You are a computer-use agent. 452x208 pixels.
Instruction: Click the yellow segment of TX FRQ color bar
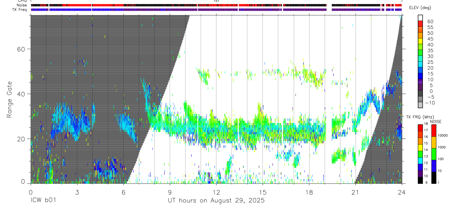pos(420,147)
